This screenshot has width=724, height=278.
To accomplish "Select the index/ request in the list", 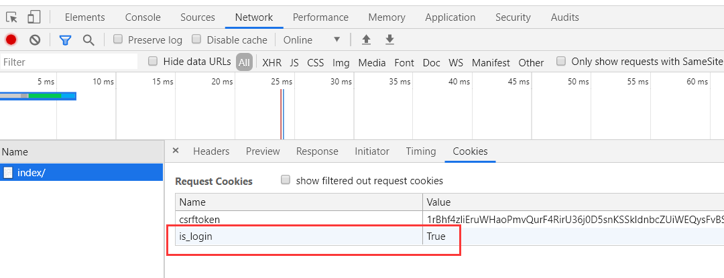I will click(81, 172).
